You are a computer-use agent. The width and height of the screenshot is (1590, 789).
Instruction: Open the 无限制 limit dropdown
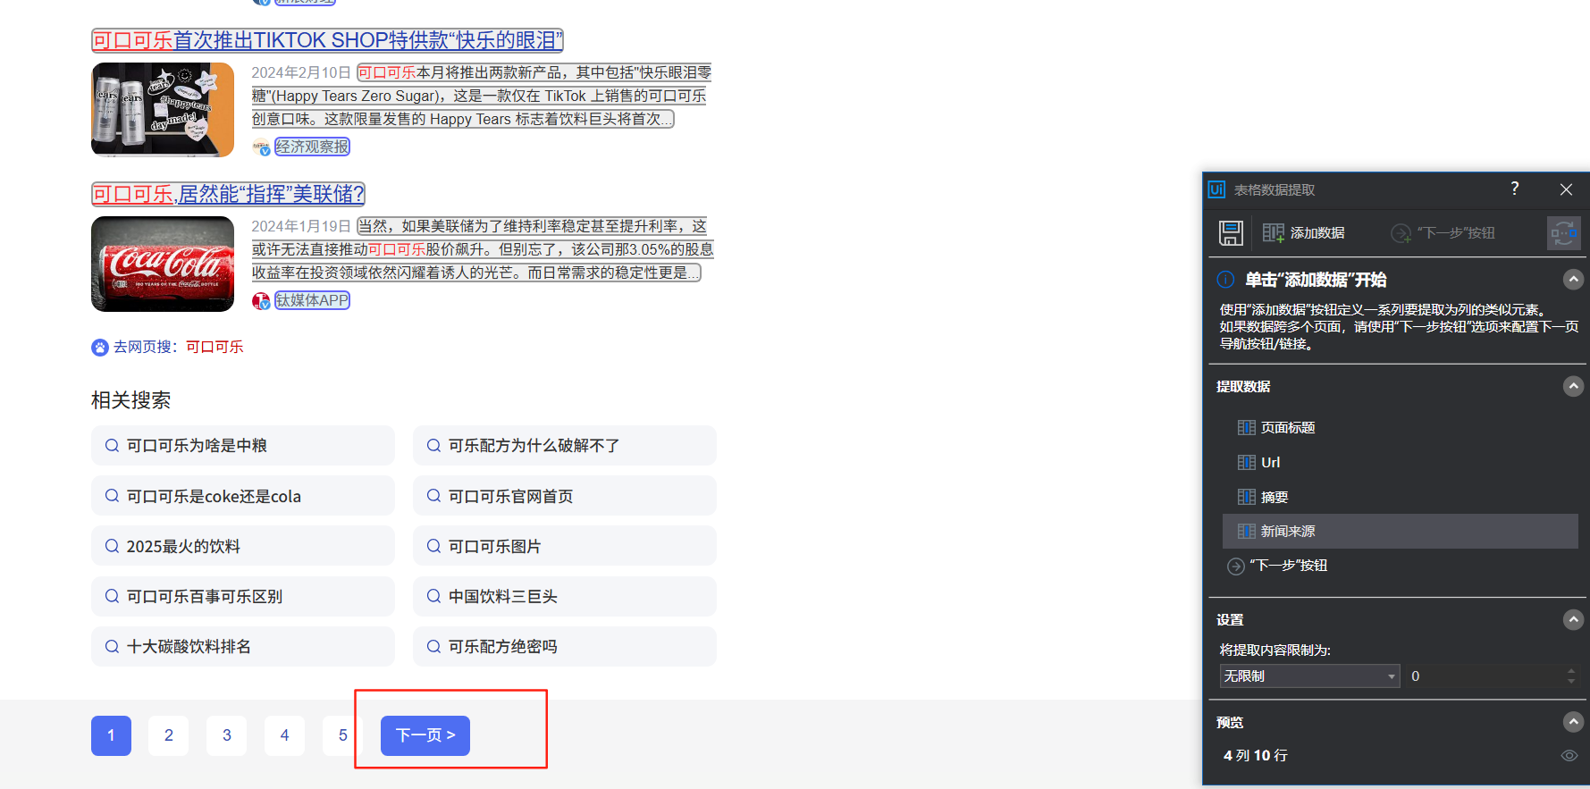click(1309, 676)
